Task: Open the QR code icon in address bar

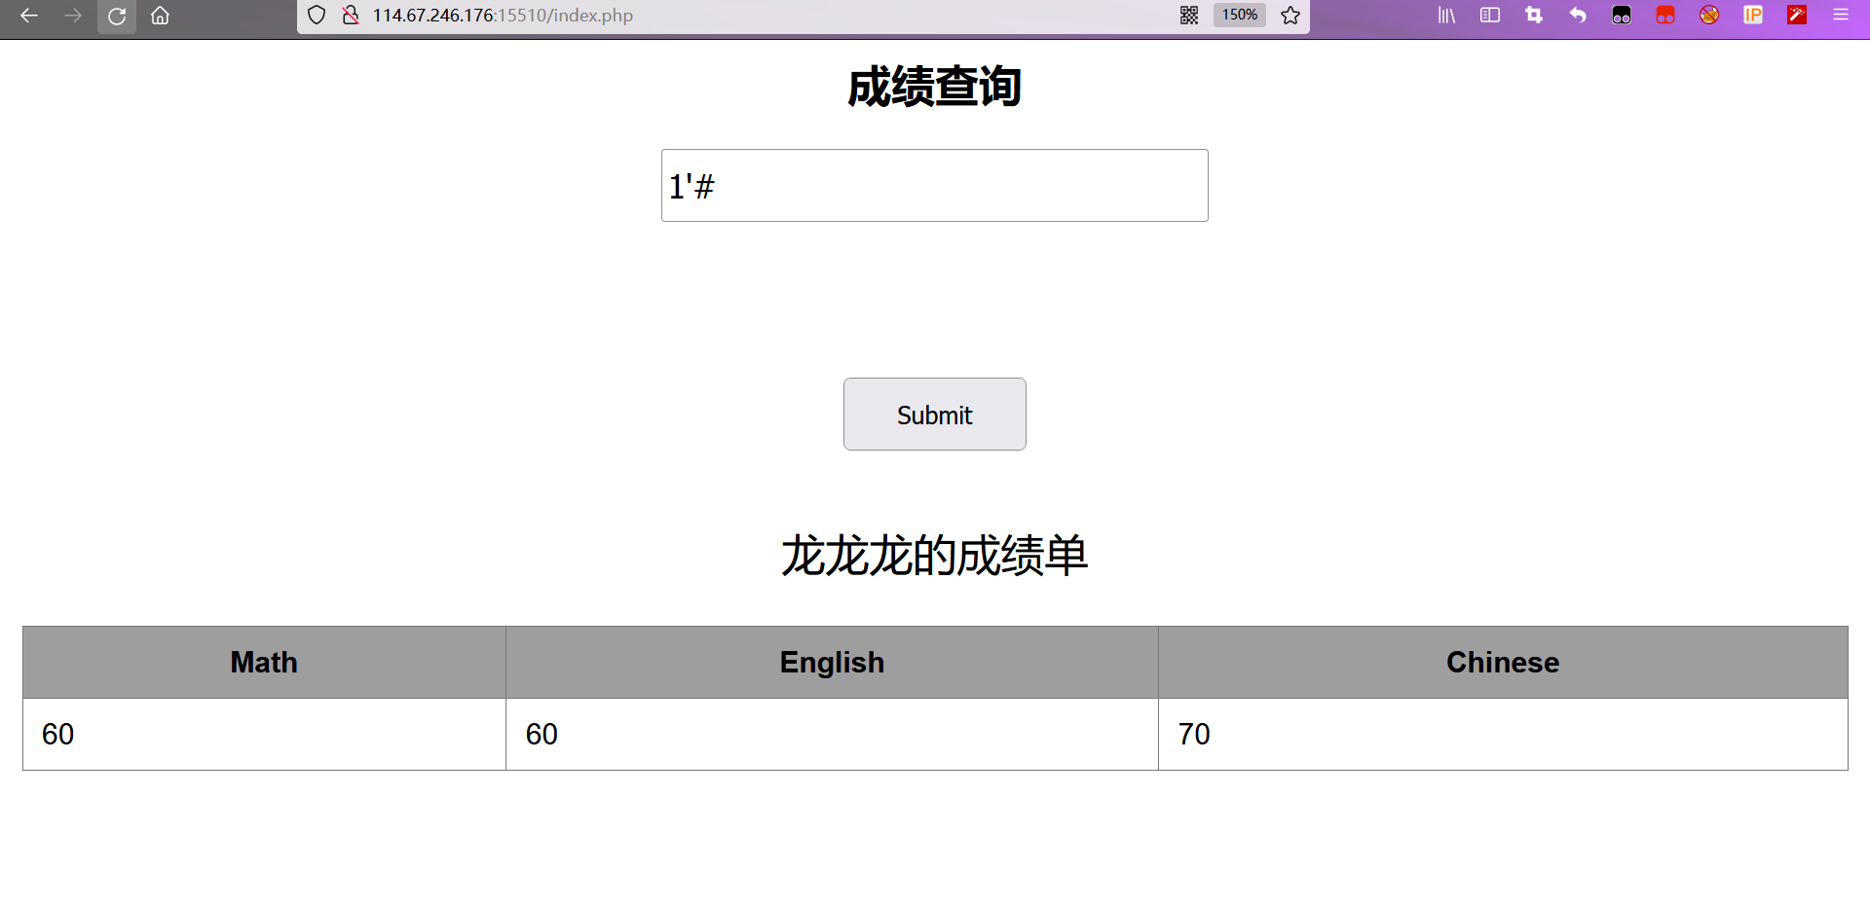Action: click(1189, 16)
